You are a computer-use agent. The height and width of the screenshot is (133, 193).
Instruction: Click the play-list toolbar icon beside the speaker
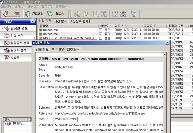[x=115, y=14]
